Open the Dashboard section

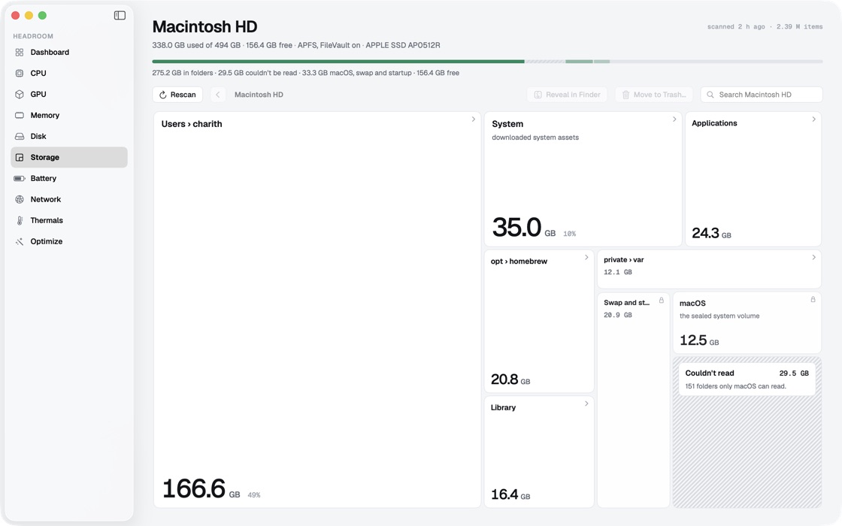tap(68, 52)
